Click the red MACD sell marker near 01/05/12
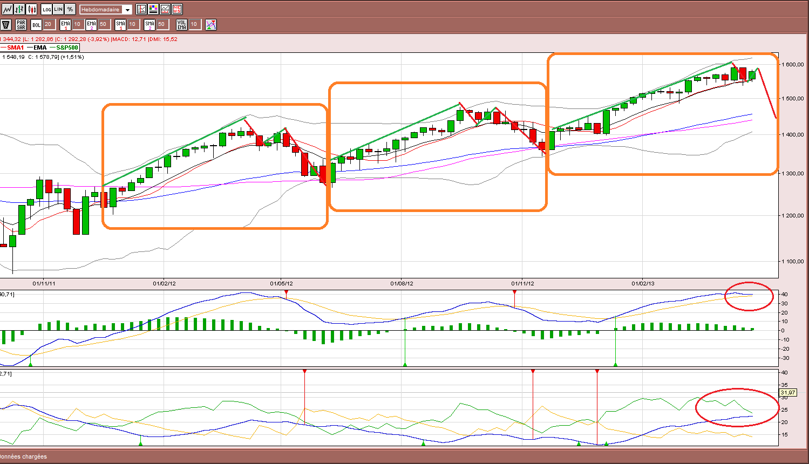 286,293
